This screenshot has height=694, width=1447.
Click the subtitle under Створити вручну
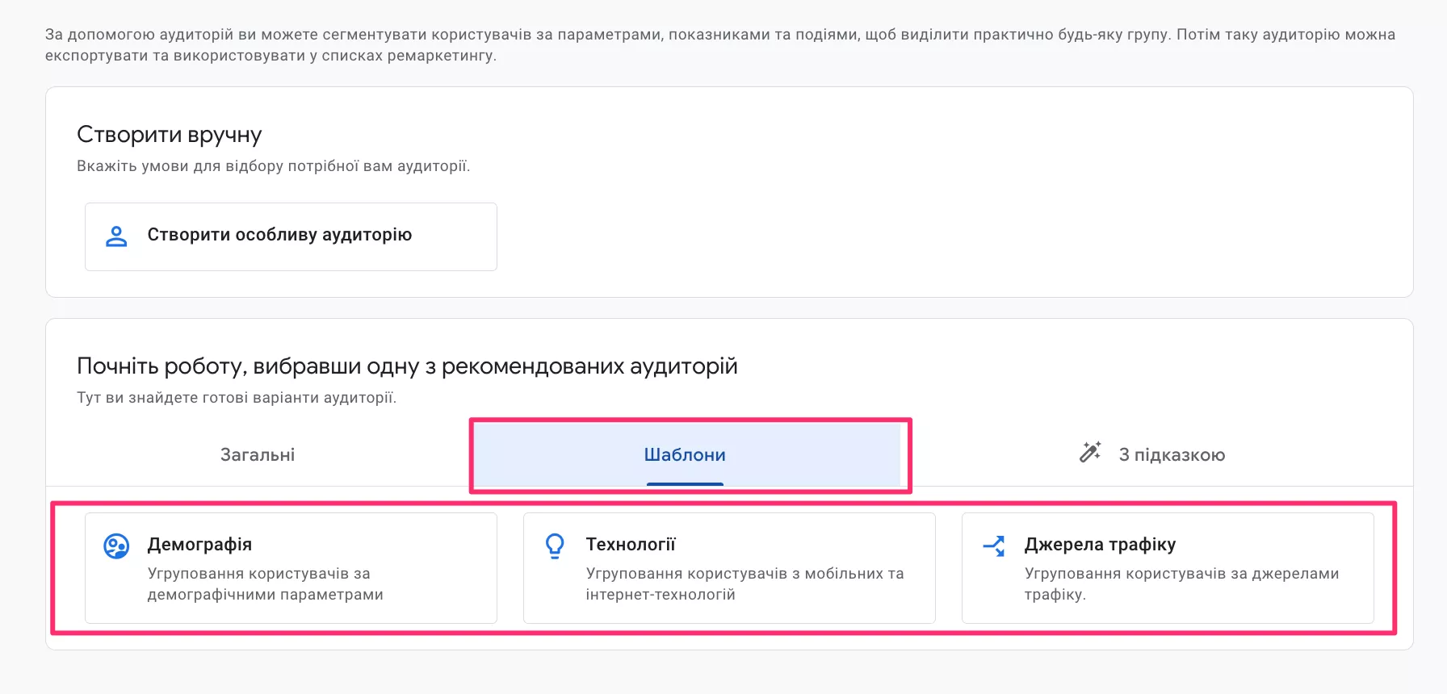coord(274,166)
